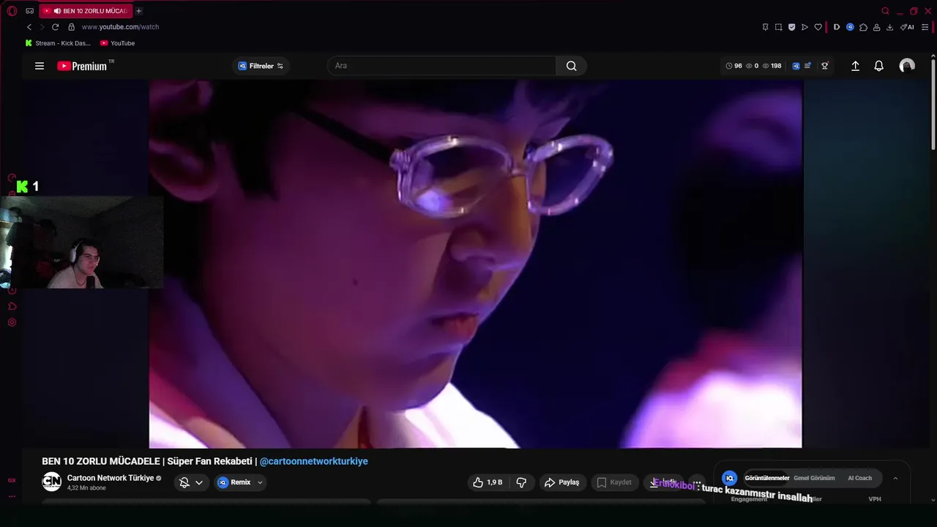Open the Opera main menu logo
The height and width of the screenshot is (527, 937).
12,11
